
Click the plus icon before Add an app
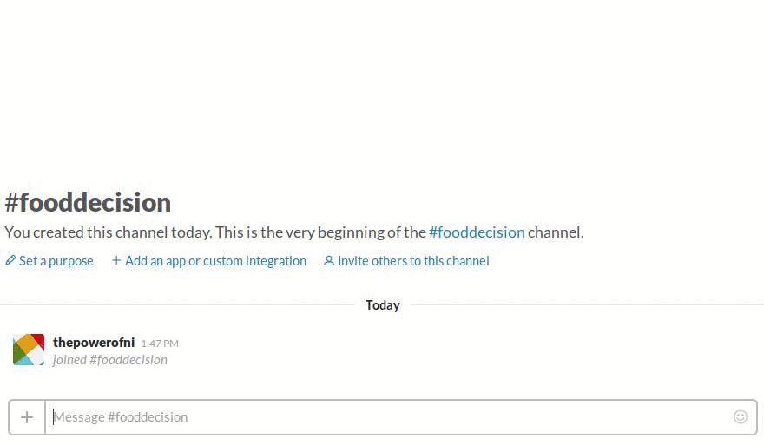click(116, 260)
